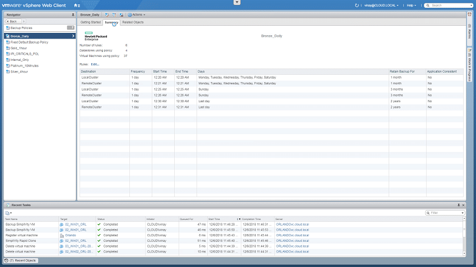Click the Task Name column header
Screen dimensions: 476x267
pyautogui.click(x=31, y=219)
